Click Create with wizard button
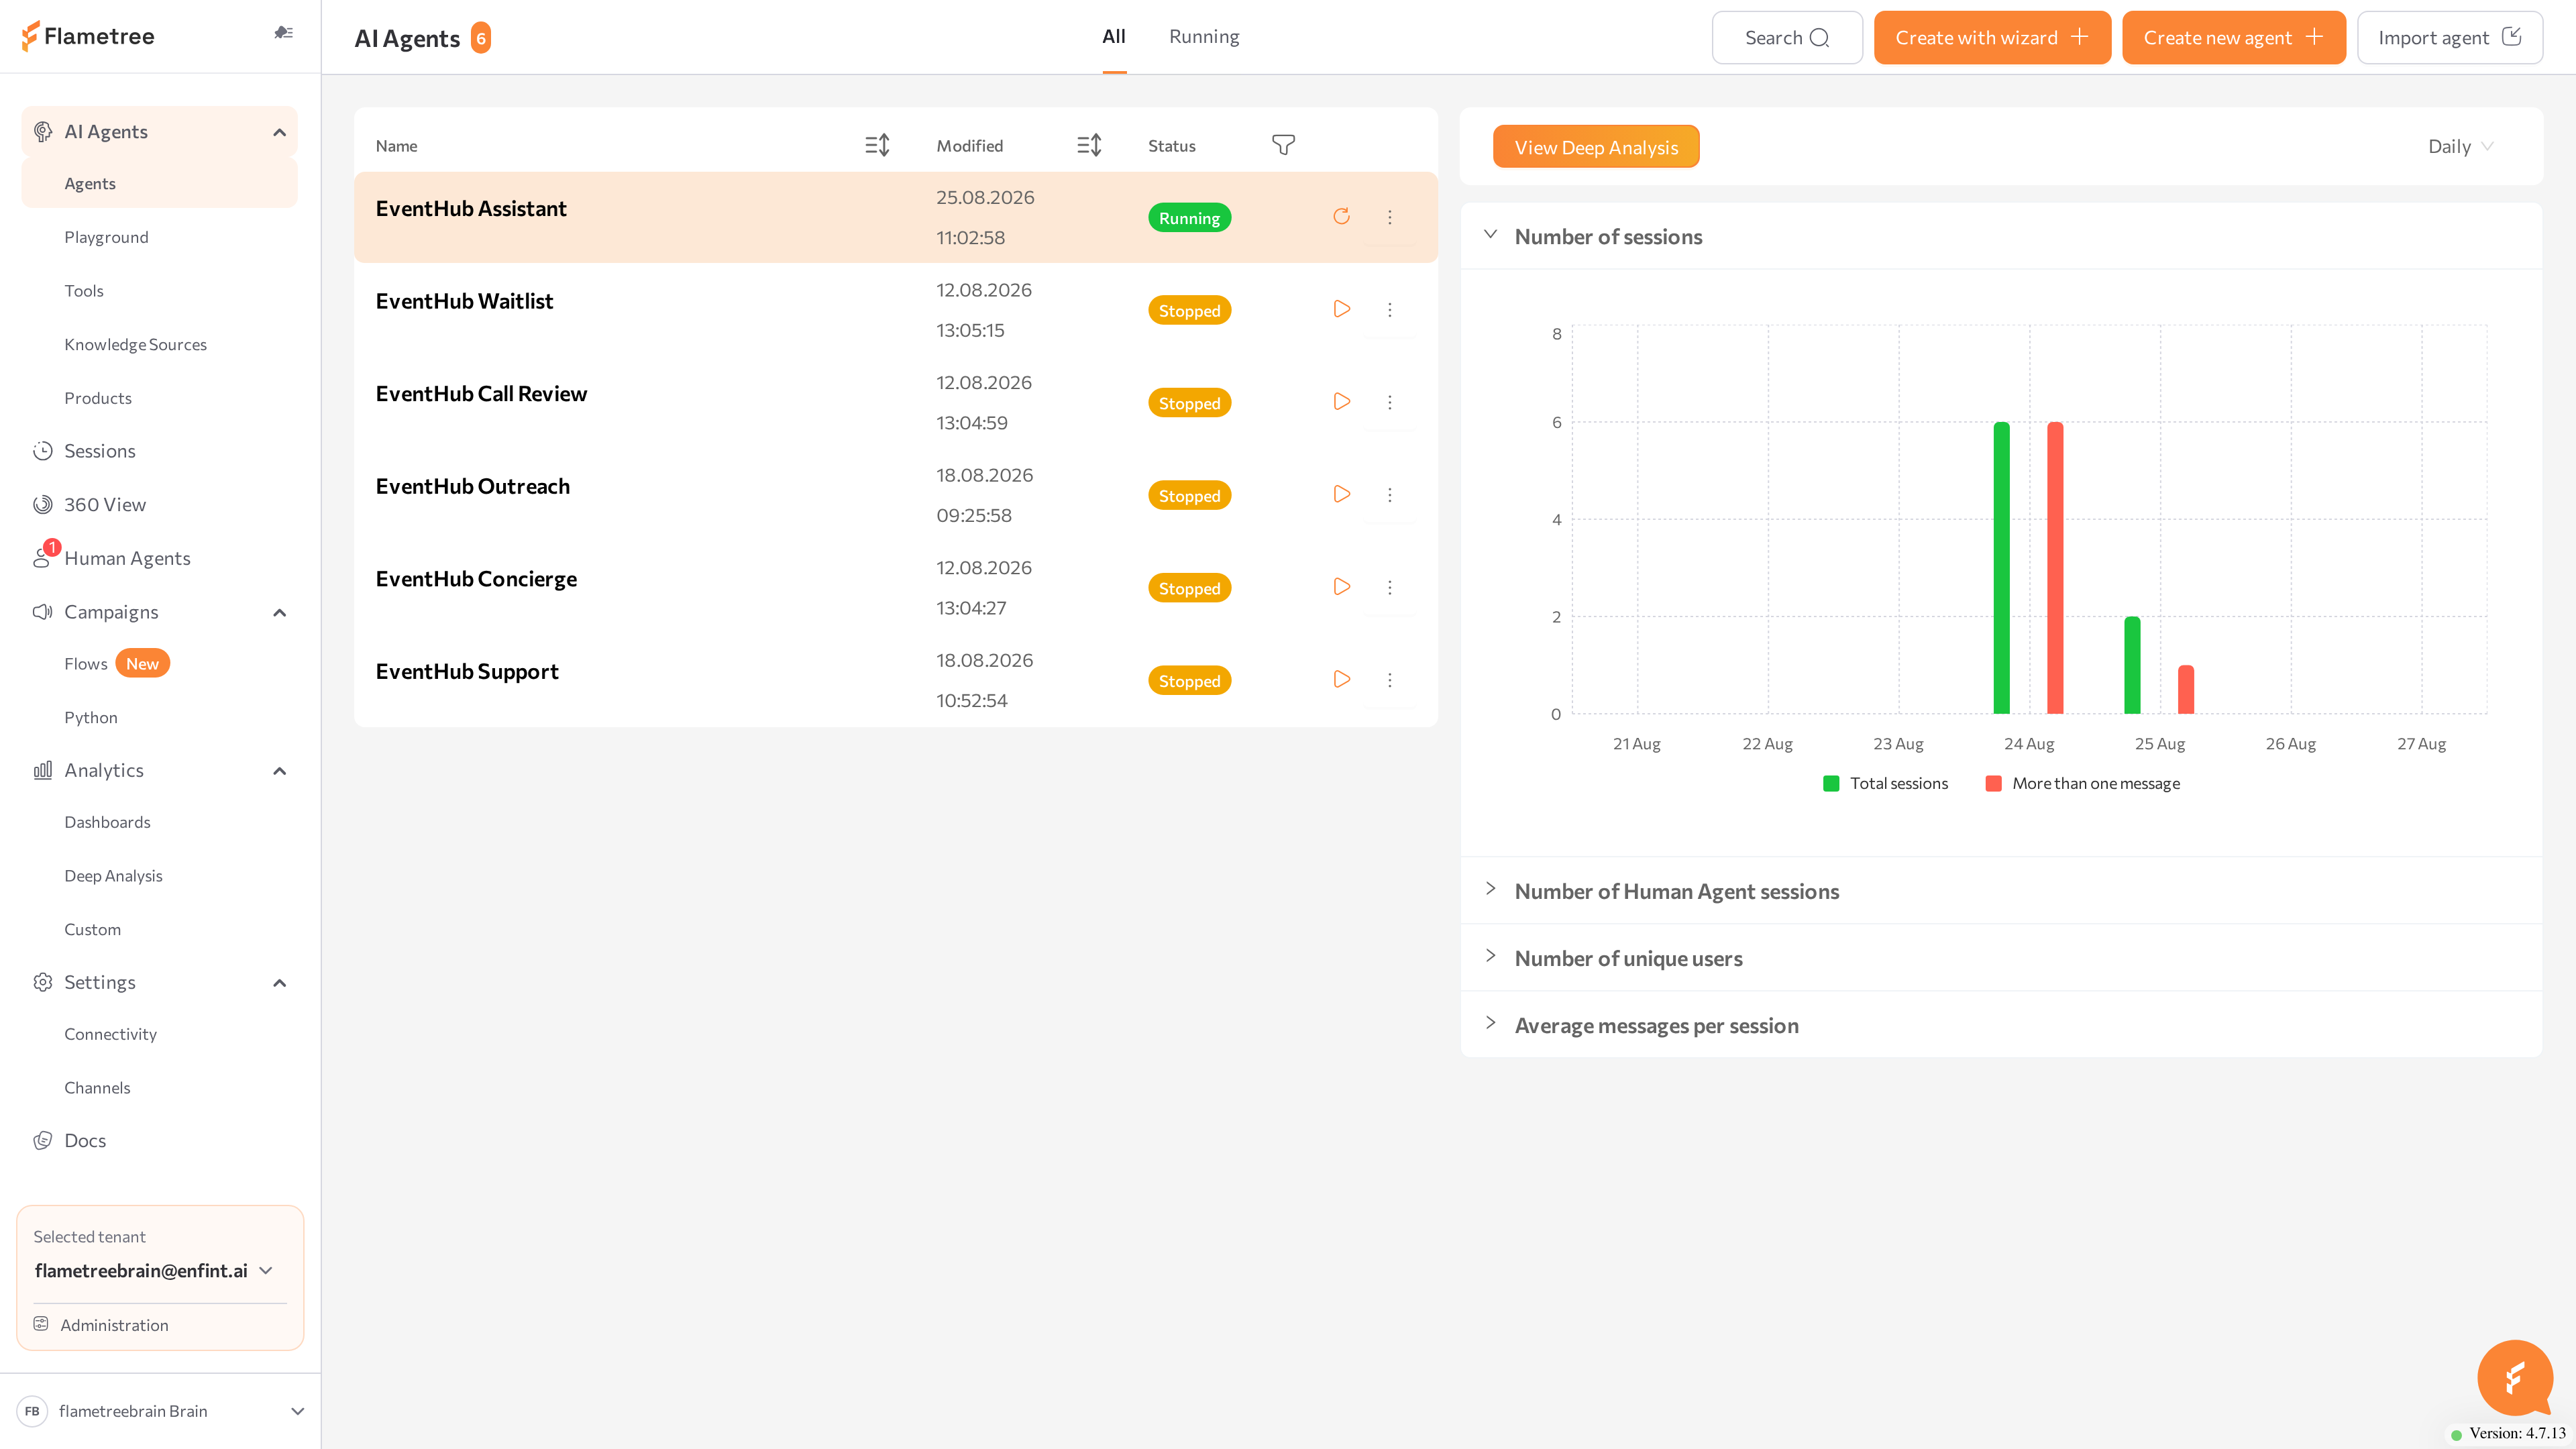The height and width of the screenshot is (1449, 2576). click(x=1992, y=38)
